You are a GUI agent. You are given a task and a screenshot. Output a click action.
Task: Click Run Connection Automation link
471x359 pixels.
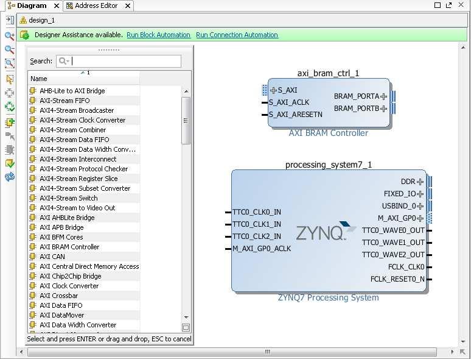point(237,35)
